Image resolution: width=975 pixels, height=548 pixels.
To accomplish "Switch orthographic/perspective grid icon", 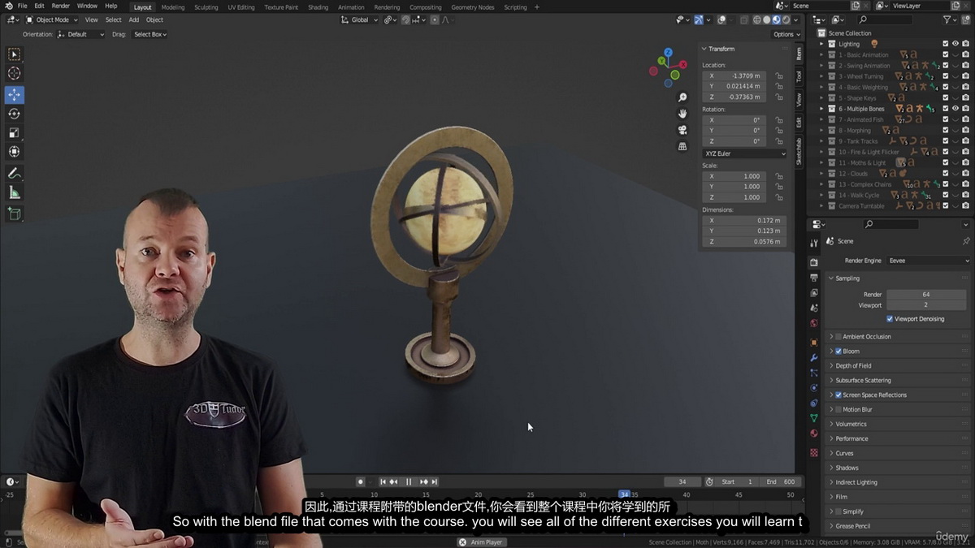I will [682, 146].
